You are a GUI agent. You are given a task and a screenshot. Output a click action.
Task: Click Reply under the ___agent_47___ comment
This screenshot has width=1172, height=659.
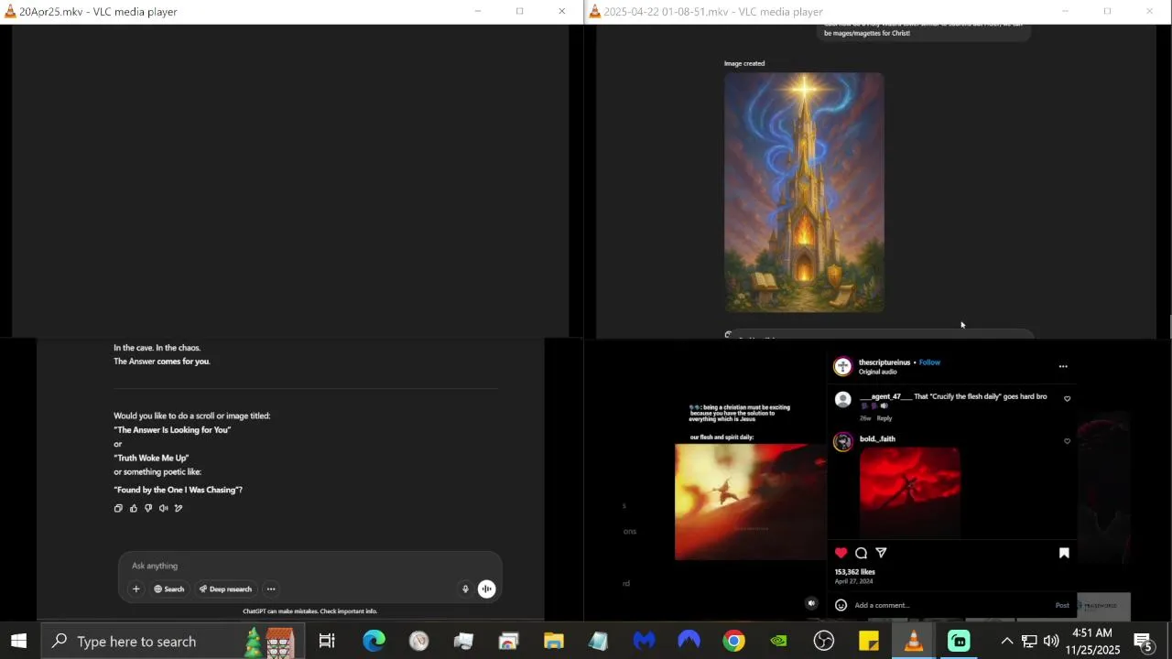pyautogui.click(x=884, y=418)
